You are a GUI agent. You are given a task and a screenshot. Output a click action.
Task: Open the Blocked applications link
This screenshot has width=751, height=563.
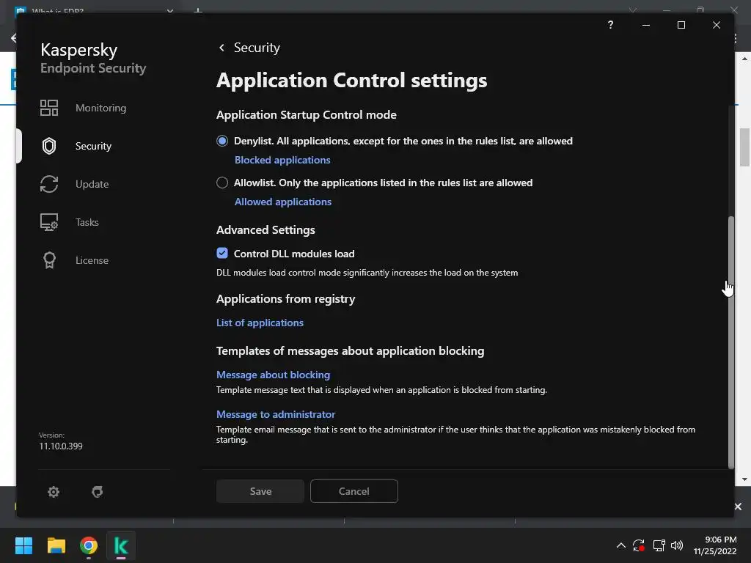[x=282, y=160]
